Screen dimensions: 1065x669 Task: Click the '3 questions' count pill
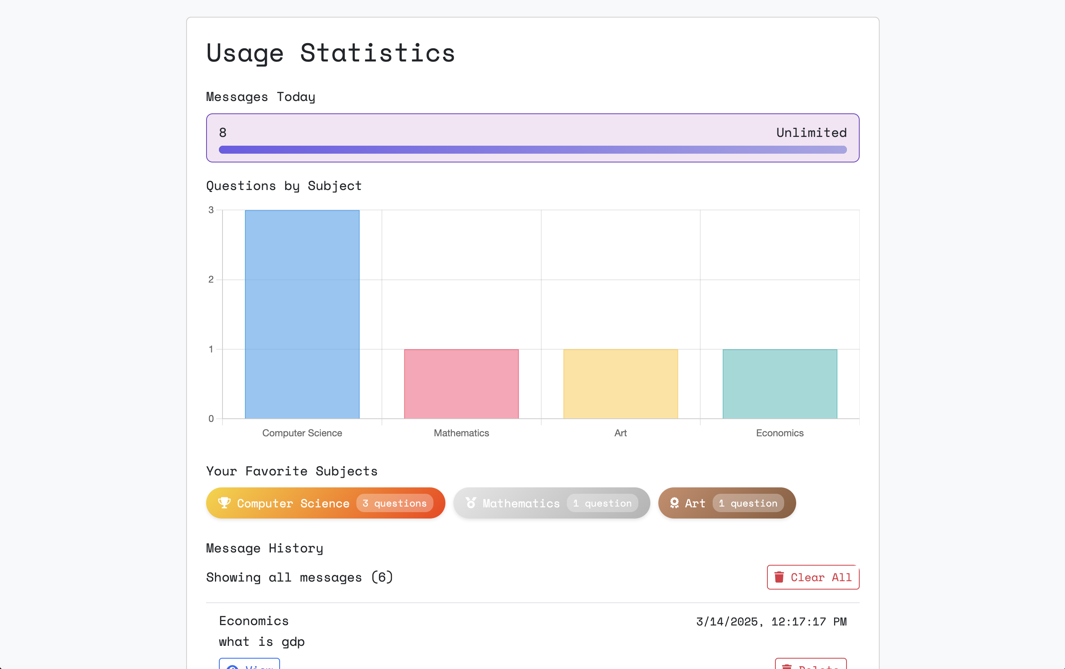coord(394,503)
